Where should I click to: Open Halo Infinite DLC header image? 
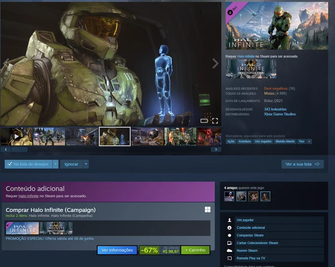pyautogui.click(x=277, y=26)
